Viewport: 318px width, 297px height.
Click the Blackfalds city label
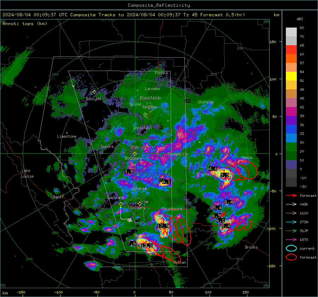(x=150, y=98)
